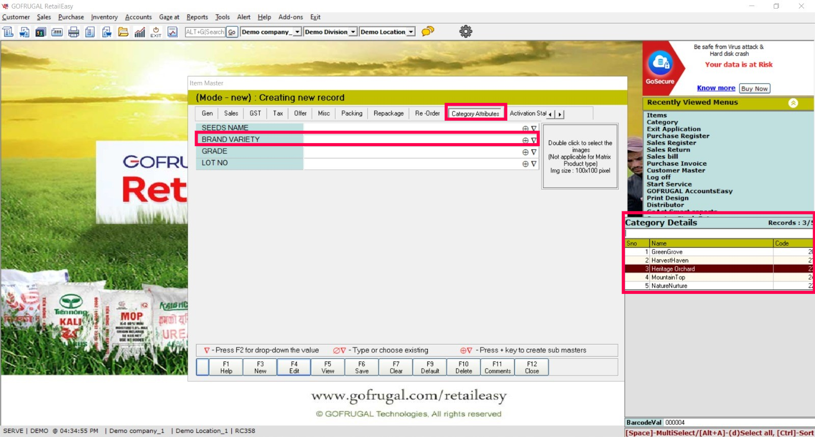Switch to the Gen tab

coord(207,113)
